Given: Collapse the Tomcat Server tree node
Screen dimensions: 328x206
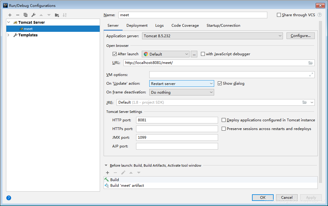Looking at the screenshot, I should tap(9, 22).
